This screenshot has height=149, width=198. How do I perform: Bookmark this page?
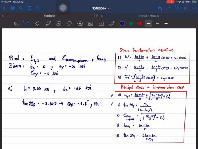pos(30,8)
